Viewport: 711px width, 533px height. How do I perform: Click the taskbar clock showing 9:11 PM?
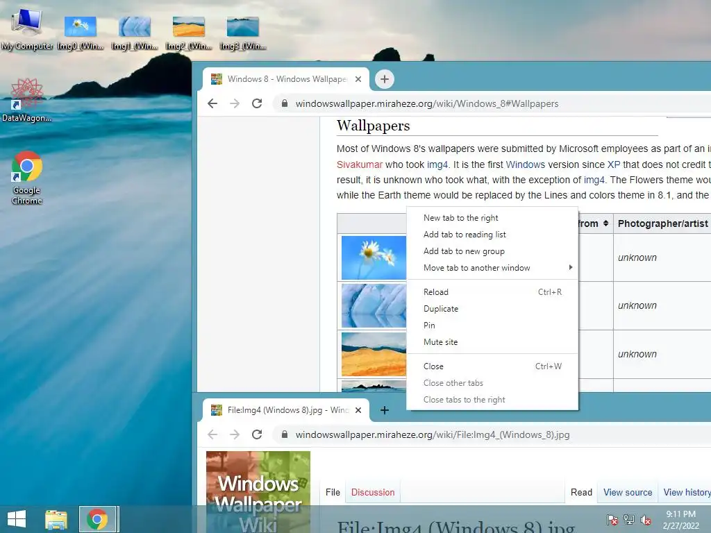(680, 519)
